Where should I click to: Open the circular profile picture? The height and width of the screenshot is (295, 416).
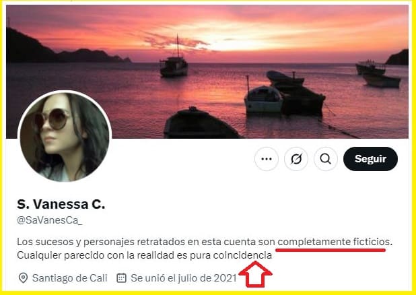(x=65, y=137)
